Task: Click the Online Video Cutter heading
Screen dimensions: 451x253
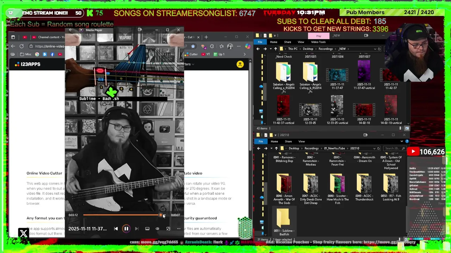Action: point(44,173)
